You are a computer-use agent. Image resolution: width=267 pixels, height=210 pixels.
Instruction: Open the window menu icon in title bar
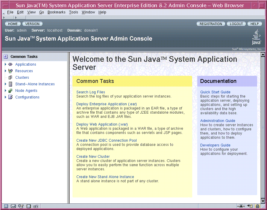5,5
